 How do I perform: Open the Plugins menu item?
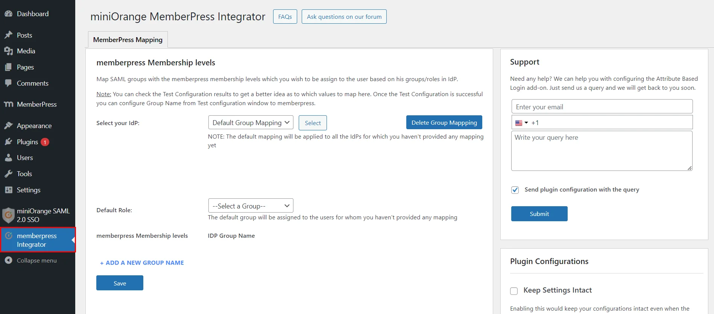pos(27,142)
